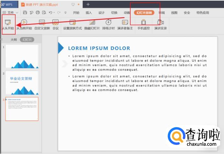
Task: Click the WPS home logo
Action: click(x=7, y=5)
